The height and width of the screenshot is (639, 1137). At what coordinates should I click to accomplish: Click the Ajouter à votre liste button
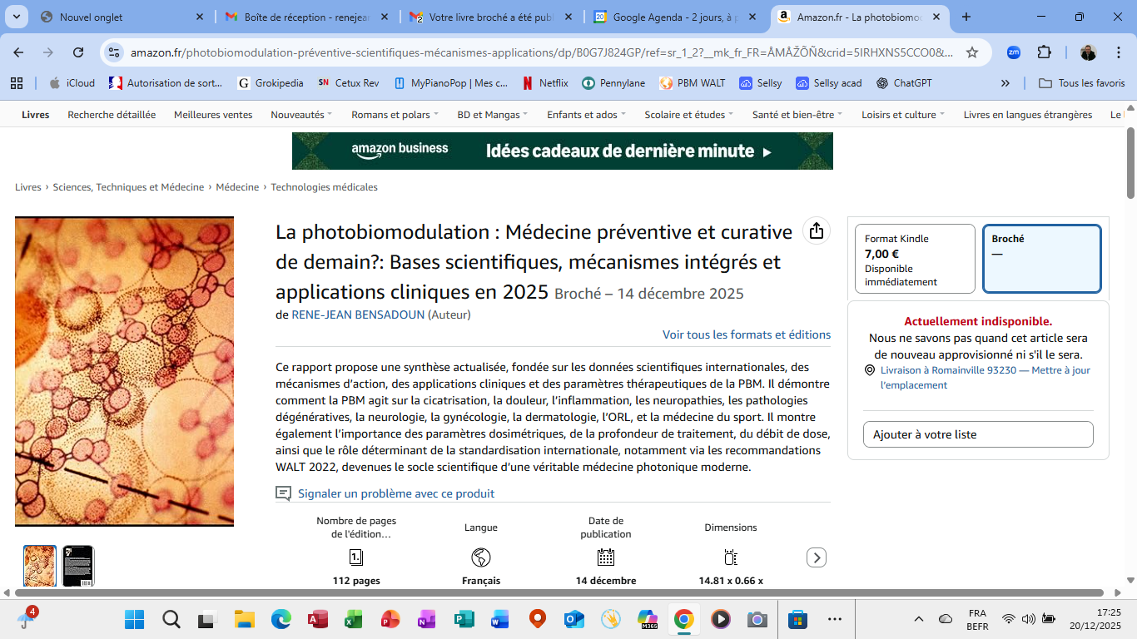point(978,434)
